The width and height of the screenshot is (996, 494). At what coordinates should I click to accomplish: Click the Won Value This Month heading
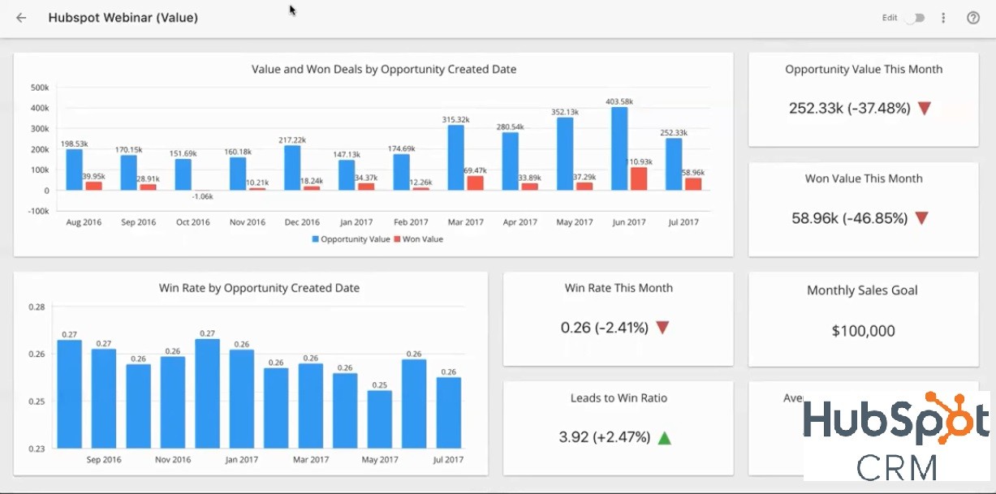(x=864, y=178)
